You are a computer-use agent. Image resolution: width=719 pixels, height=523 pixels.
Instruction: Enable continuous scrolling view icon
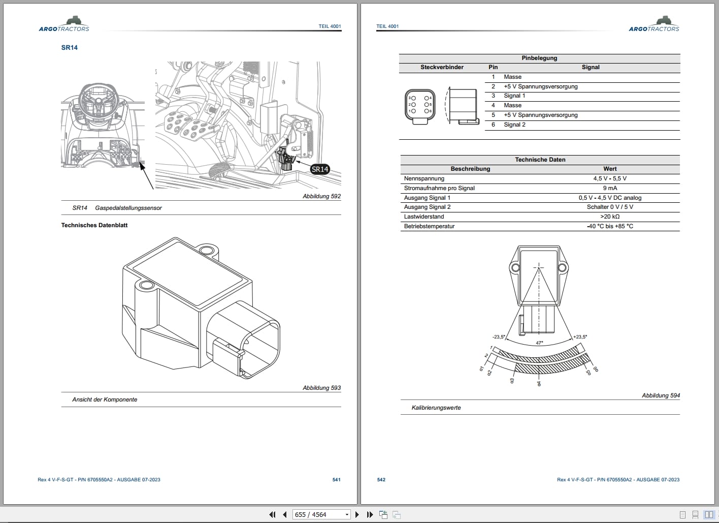[x=695, y=514]
